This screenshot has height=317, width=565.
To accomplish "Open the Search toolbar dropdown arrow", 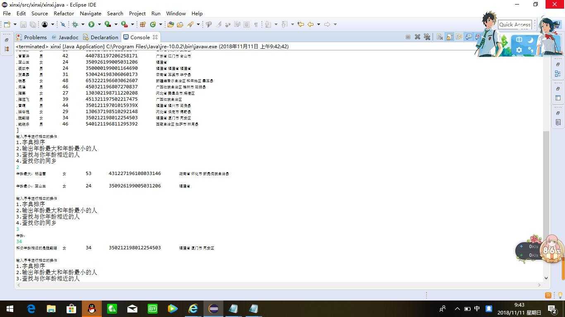I will coord(198,24).
